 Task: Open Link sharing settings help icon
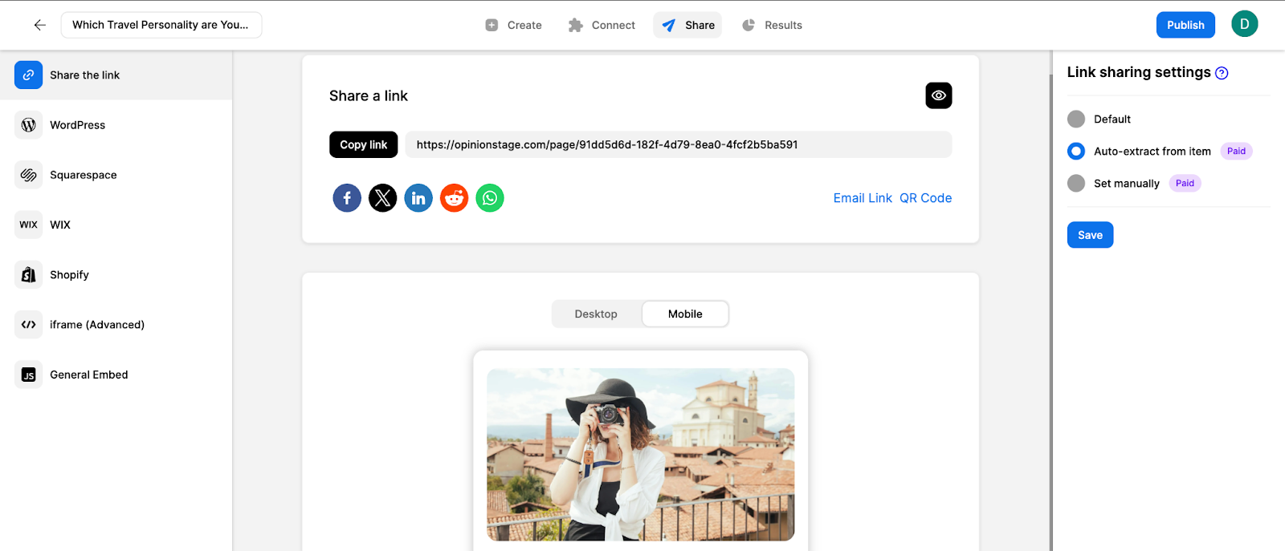(x=1222, y=73)
